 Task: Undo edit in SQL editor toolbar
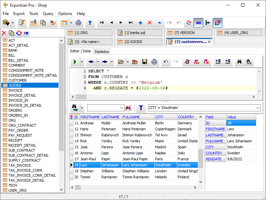166,62
